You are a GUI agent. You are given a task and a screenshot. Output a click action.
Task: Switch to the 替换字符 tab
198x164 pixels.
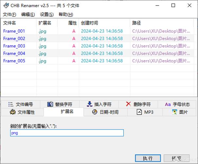click(60, 104)
